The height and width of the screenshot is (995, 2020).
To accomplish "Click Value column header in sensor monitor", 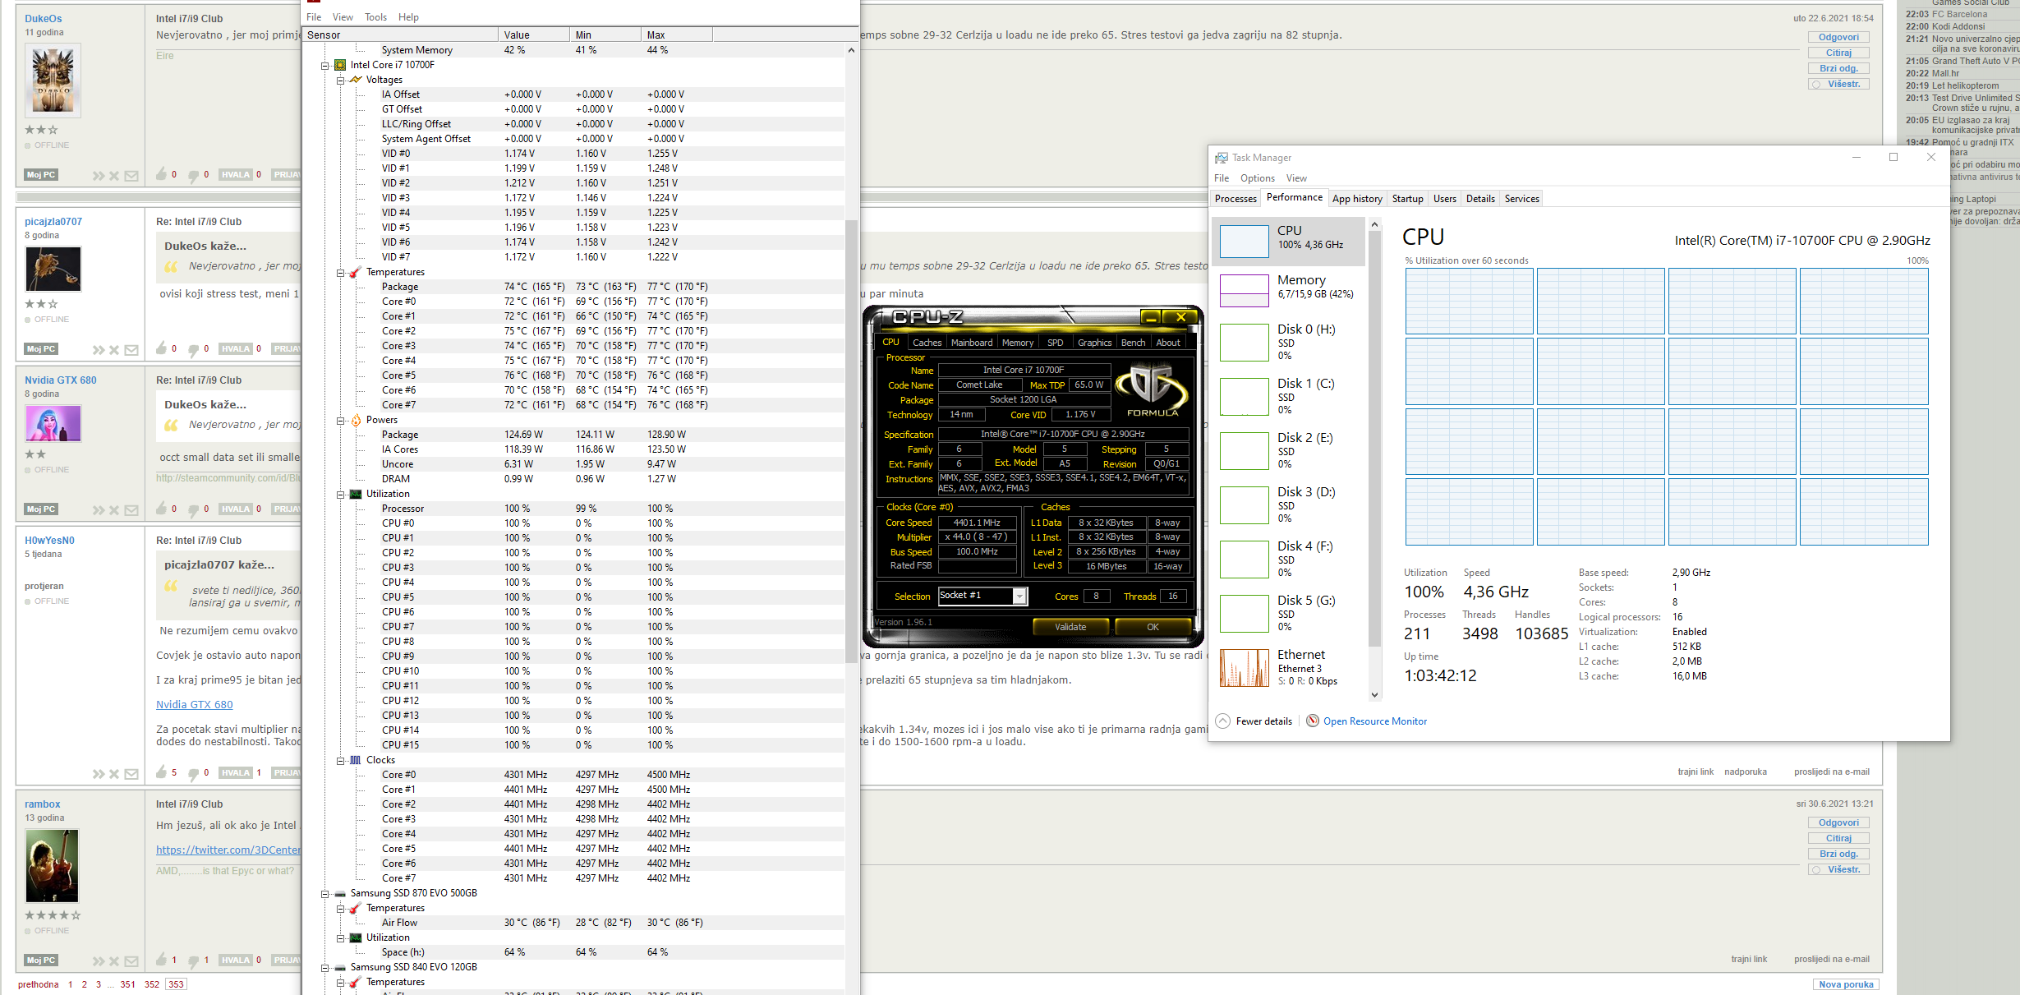I will pyautogui.click(x=533, y=35).
